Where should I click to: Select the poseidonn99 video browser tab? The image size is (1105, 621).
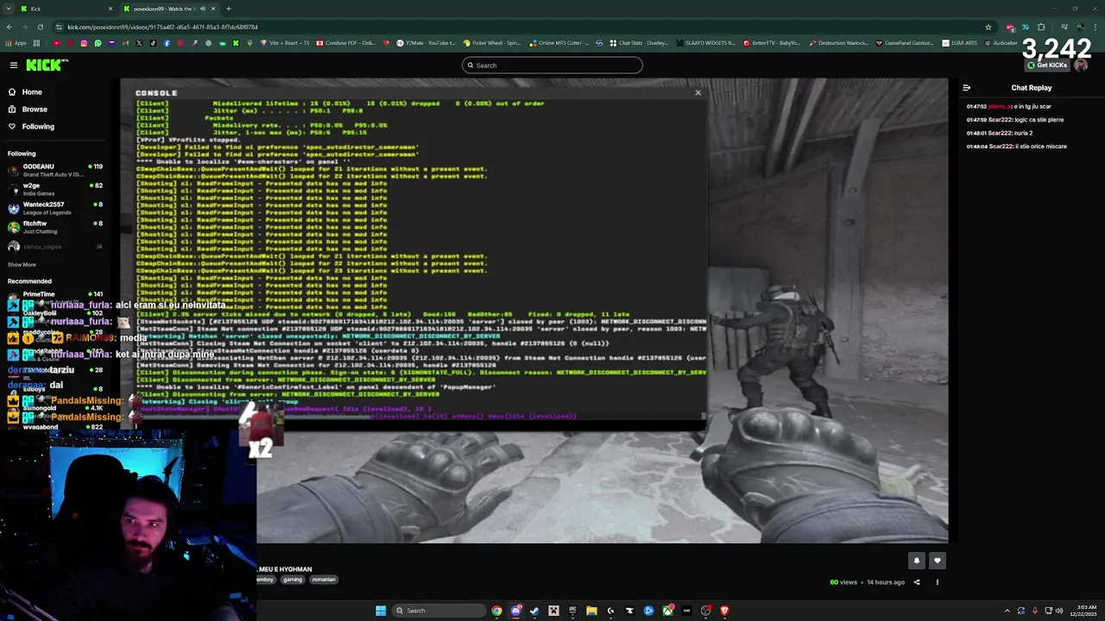[x=169, y=9]
